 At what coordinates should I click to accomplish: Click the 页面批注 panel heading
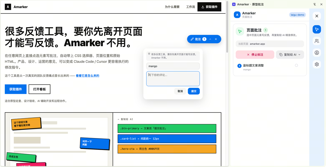pos(254,30)
